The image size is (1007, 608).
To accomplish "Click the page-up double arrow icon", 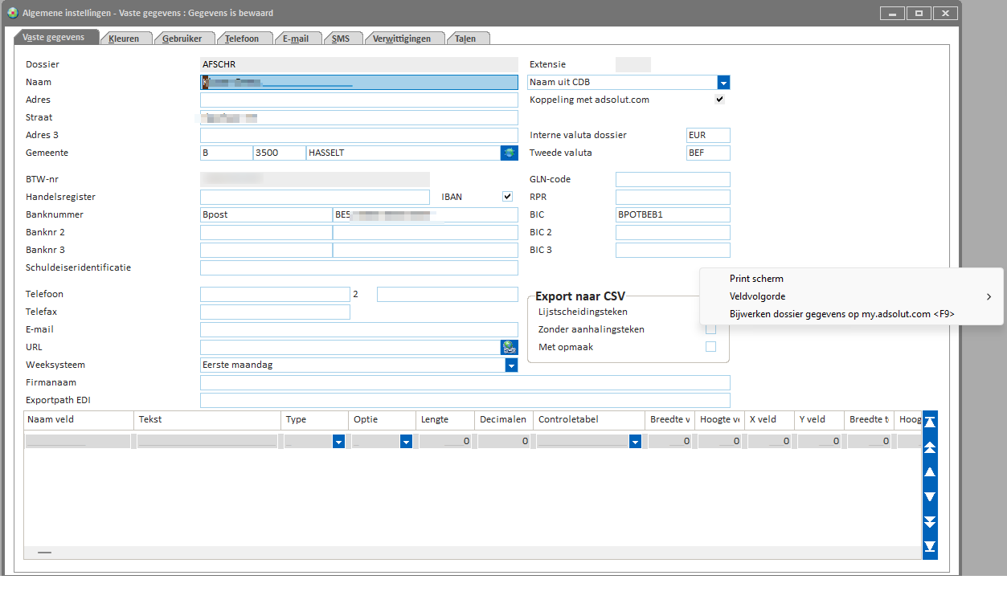I will (x=930, y=447).
